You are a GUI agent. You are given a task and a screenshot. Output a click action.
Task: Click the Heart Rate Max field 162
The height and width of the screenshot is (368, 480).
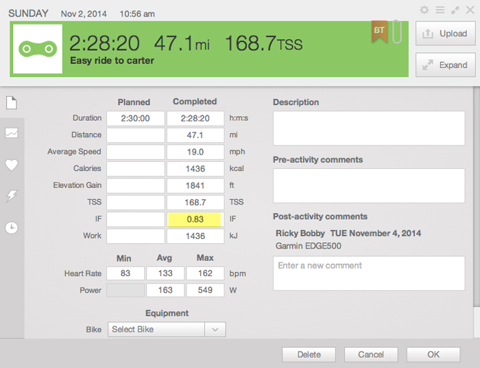pos(205,273)
